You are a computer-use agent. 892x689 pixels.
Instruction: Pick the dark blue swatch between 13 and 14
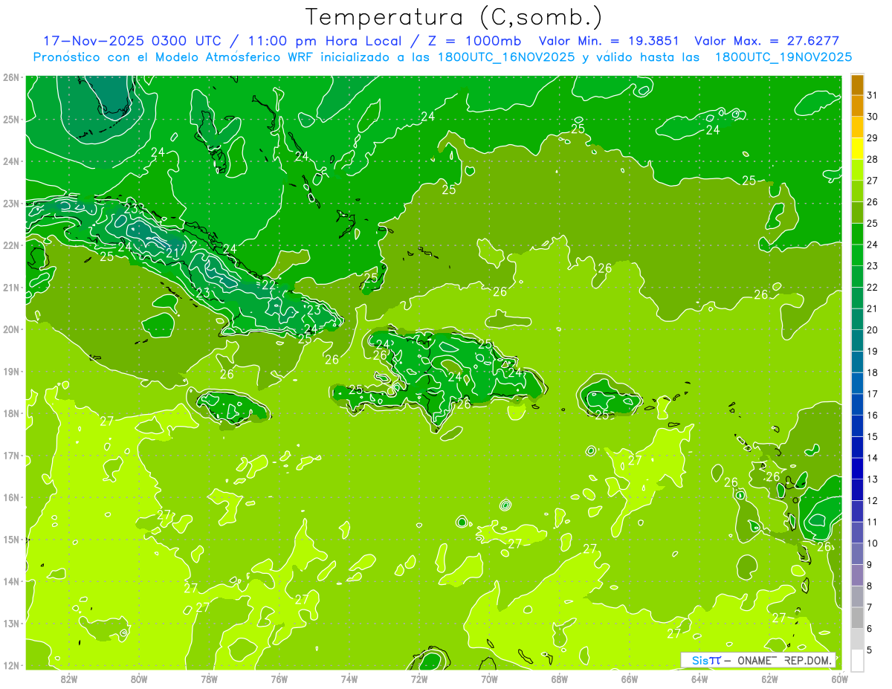(857, 468)
